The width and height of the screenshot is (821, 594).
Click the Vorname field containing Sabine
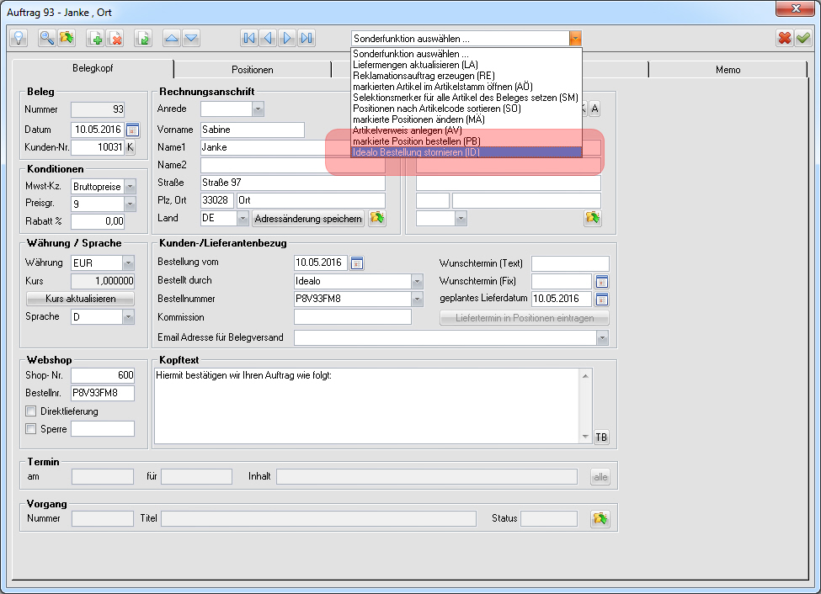click(253, 130)
